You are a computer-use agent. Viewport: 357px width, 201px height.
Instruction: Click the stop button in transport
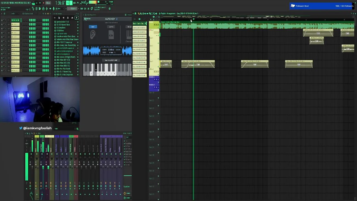[40, 3]
